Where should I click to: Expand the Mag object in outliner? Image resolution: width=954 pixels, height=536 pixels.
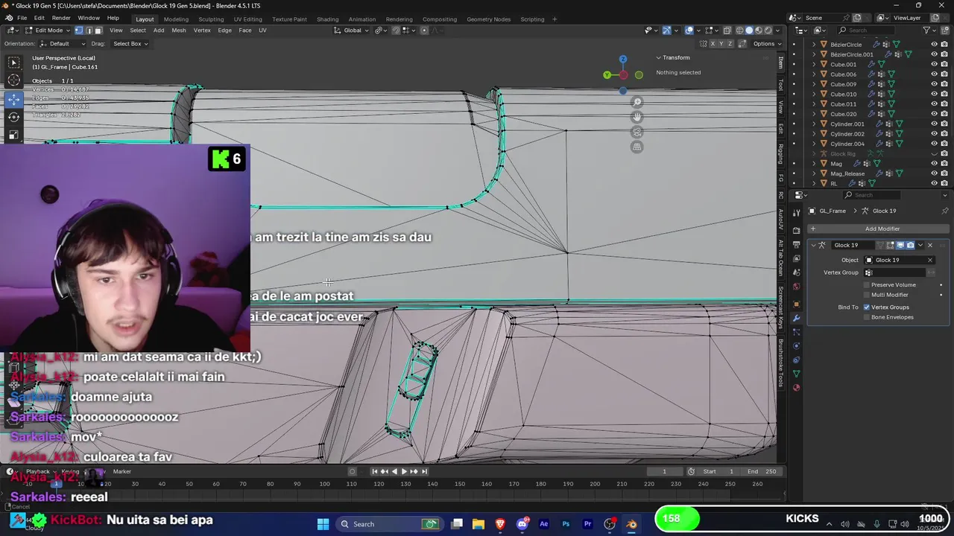click(x=814, y=164)
